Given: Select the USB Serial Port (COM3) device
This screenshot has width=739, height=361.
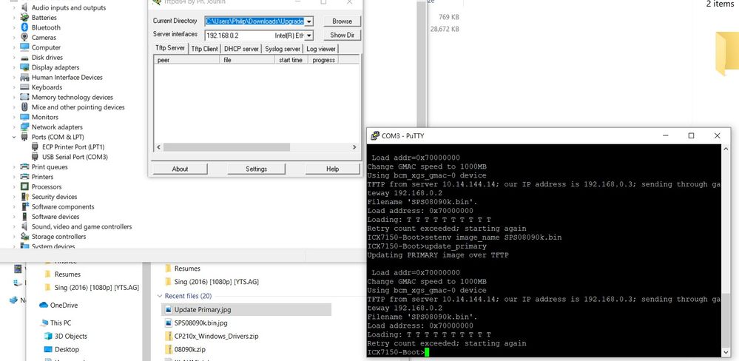Looking at the screenshot, I should [75, 157].
